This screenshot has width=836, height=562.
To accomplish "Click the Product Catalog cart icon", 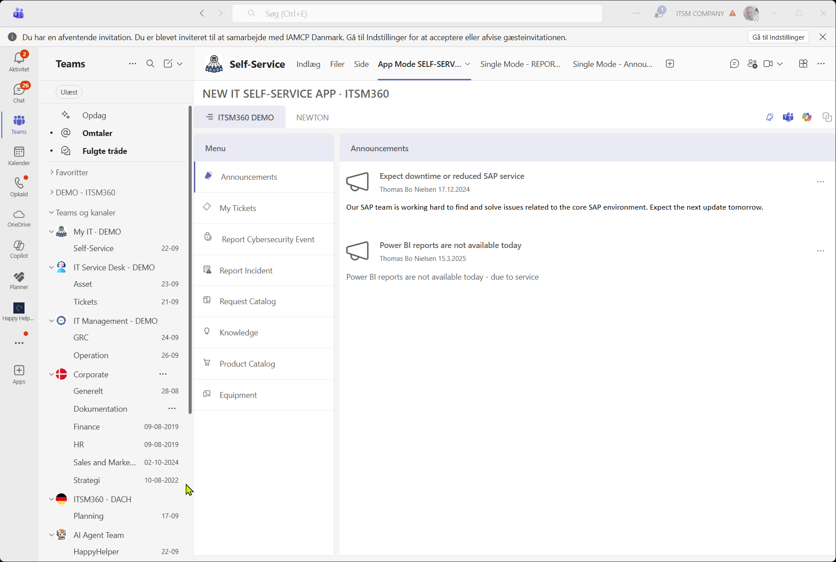I will 207,363.
